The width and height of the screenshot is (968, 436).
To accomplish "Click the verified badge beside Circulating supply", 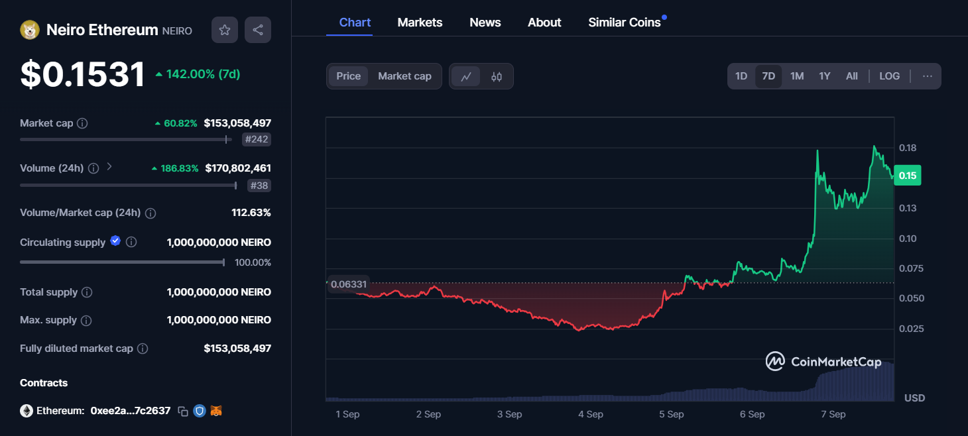I will pyautogui.click(x=115, y=241).
